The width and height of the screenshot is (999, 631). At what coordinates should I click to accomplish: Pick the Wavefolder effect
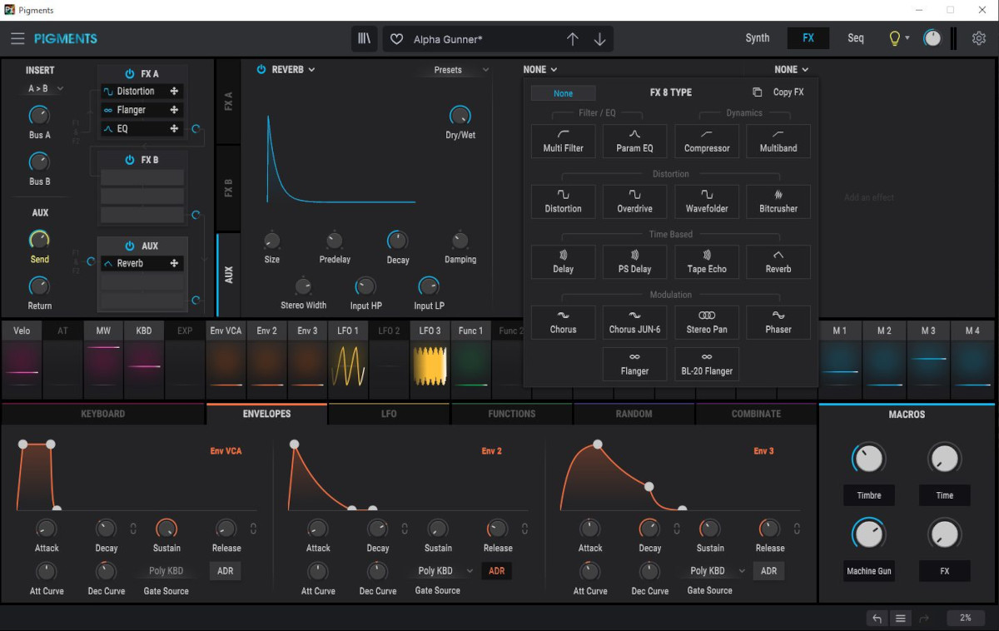pyautogui.click(x=707, y=201)
